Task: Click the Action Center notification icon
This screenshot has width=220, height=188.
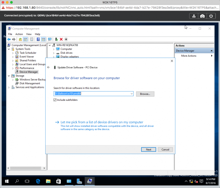Action: pos(201,181)
